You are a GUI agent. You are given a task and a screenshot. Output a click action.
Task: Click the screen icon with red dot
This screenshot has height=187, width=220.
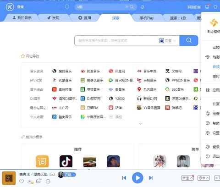pyautogui.click(x=207, y=7)
